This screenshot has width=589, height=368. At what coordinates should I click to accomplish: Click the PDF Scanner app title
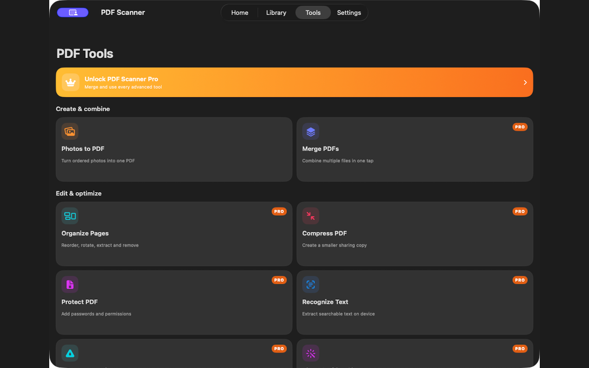(x=123, y=12)
